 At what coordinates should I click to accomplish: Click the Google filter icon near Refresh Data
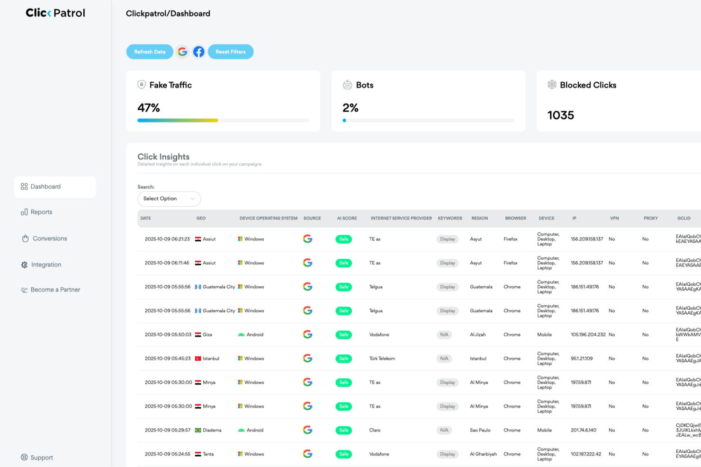coord(182,52)
